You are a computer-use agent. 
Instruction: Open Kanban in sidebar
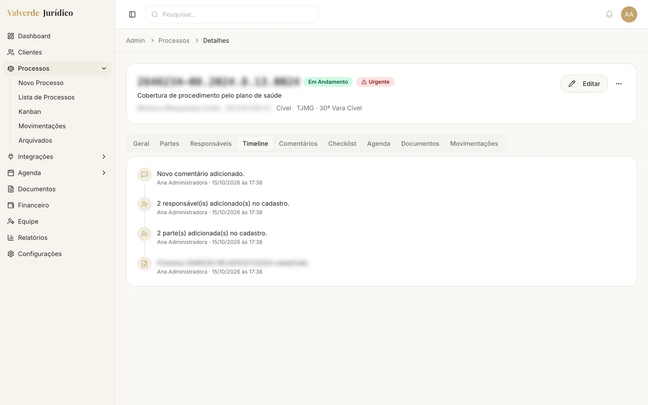click(30, 112)
